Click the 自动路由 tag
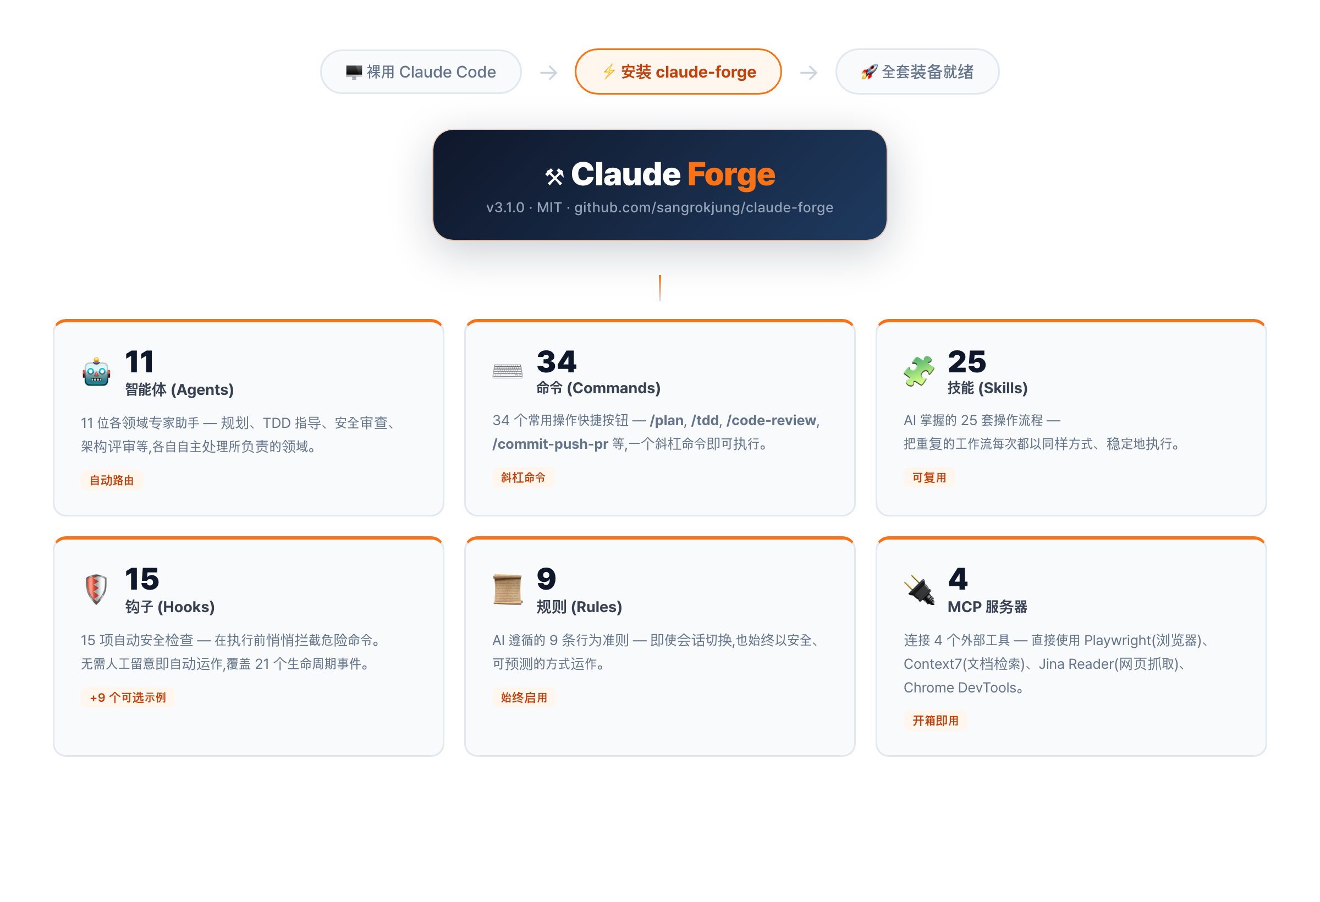This screenshot has height=902, width=1320. [112, 481]
